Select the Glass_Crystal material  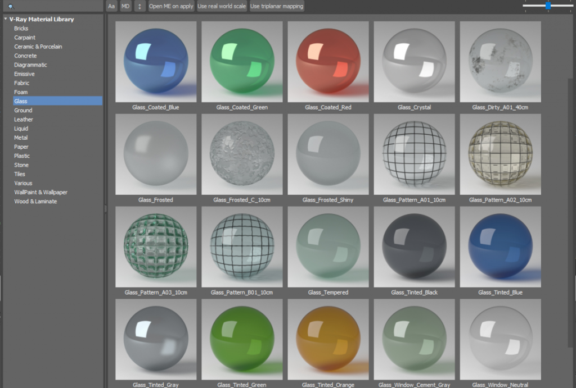(x=414, y=62)
